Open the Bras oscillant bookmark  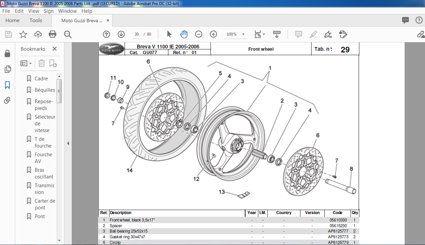(x=44, y=173)
